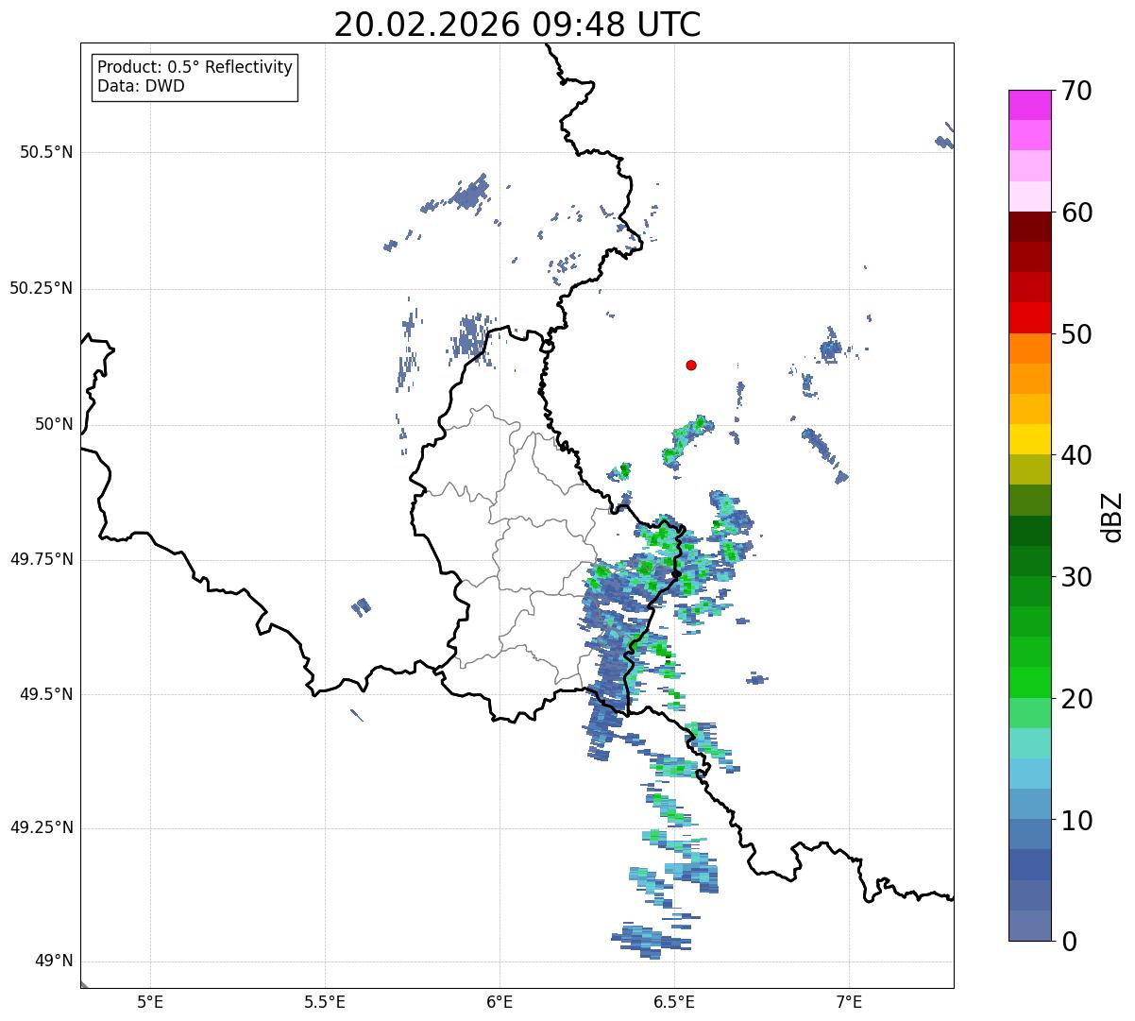Click the 5°E longitude label
The width and height of the screenshot is (1135, 1021).
[150, 1001]
